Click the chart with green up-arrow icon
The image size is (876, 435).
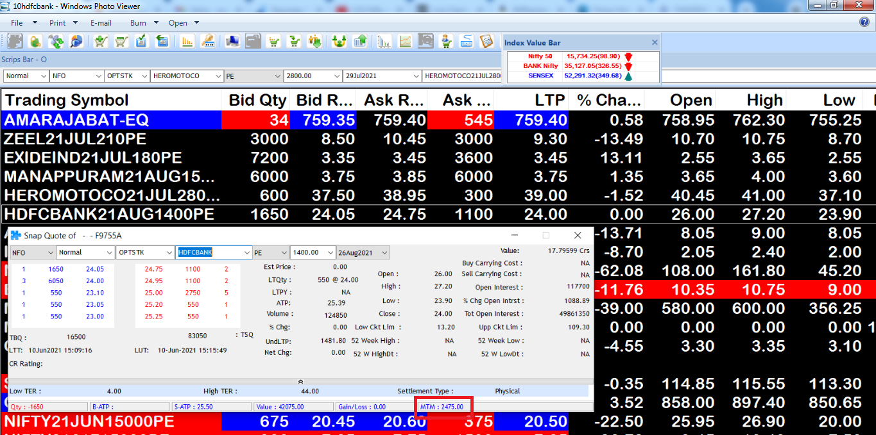[x=360, y=41]
